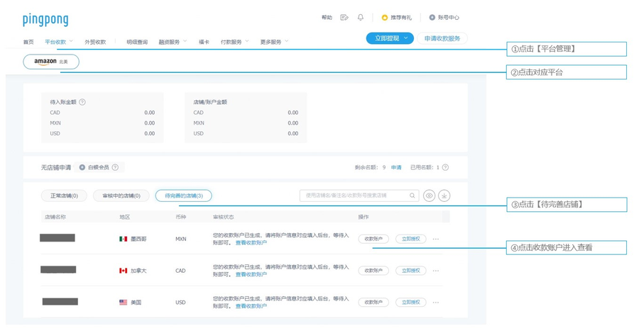The height and width of the screenshot is (328, 639).
Task: Click 收款账户 button for the 加拿大 store
Action: pyautogui.click(x=373, y=270)
